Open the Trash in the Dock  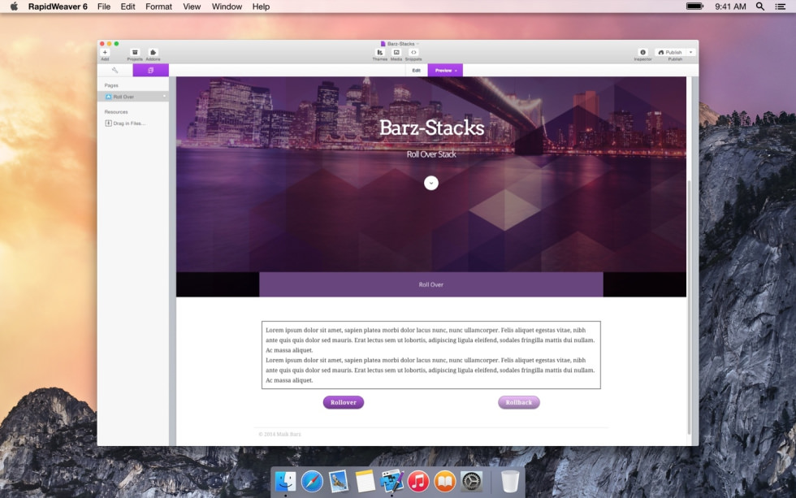click(510, 481)
